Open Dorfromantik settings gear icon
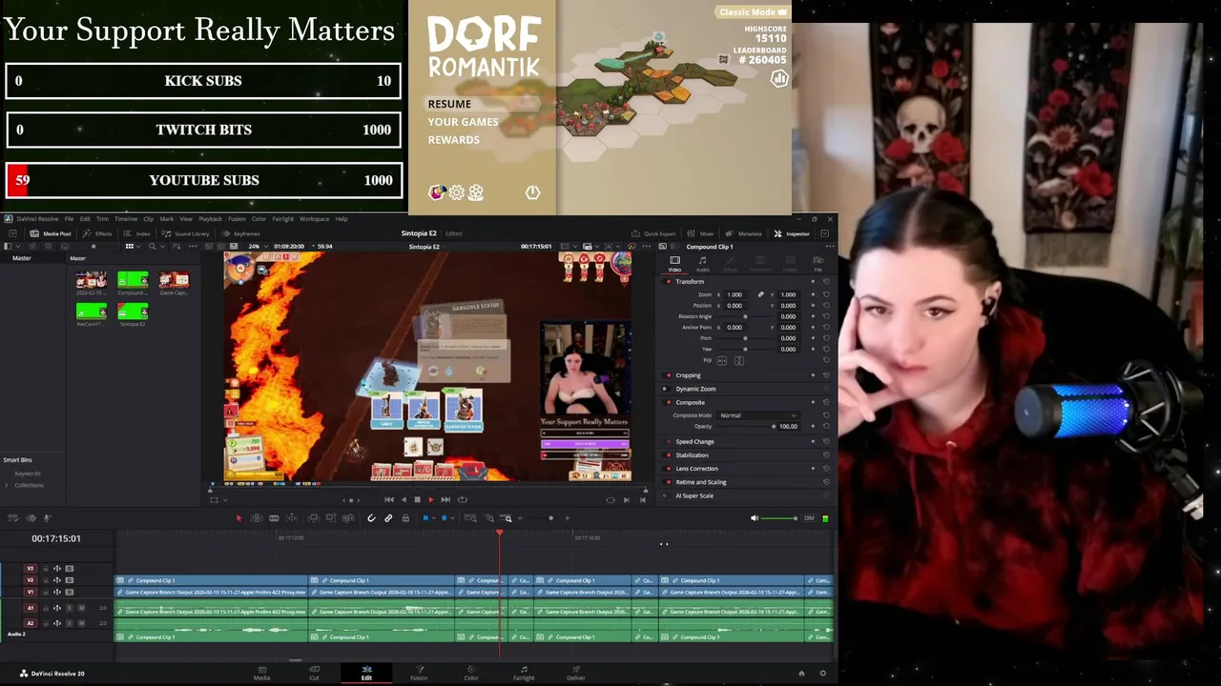This screenshot has width=1221, height=686. 457,192
